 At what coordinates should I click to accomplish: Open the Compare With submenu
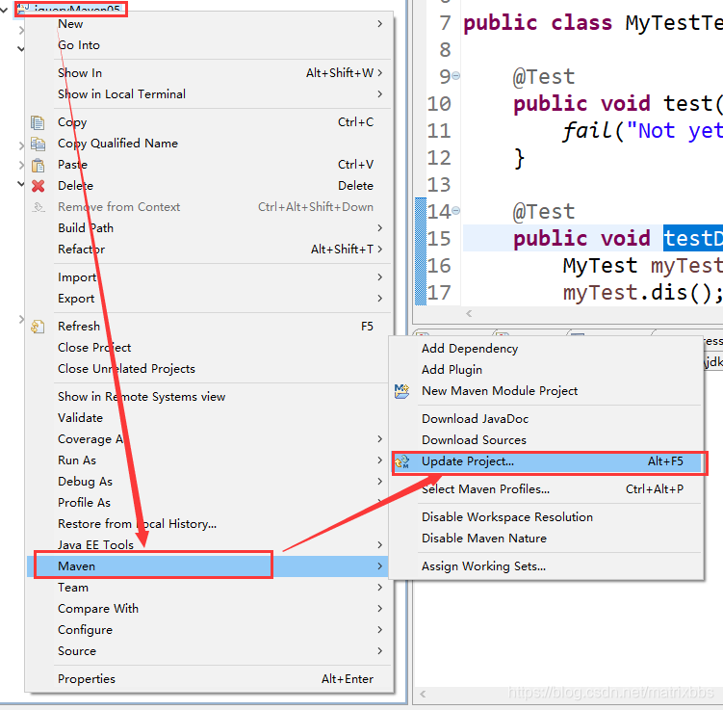click(209, 609)
